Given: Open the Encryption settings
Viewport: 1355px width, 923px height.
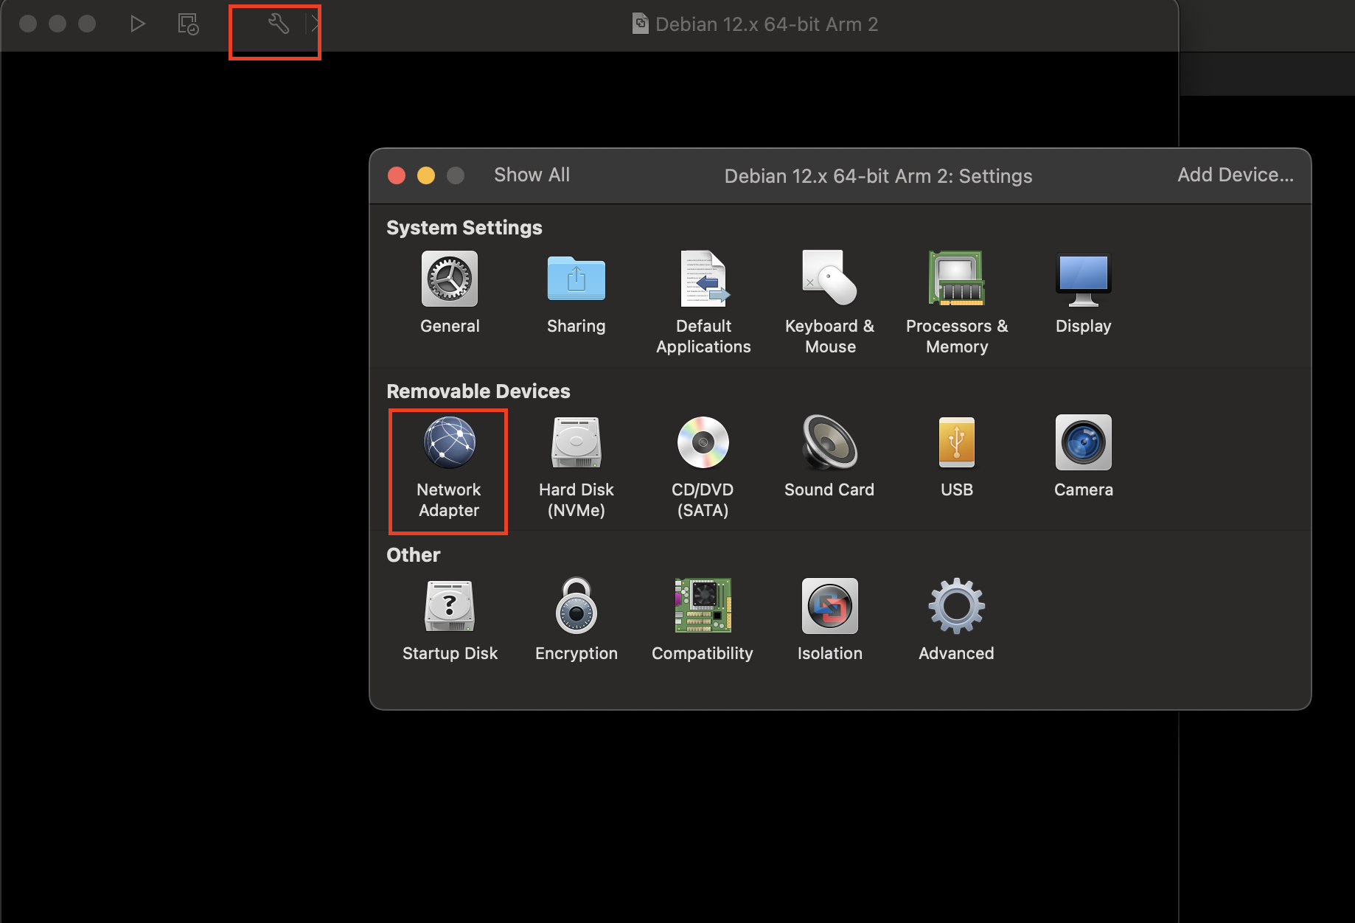Looking at the screenshot, I should [x=576, y=619].
